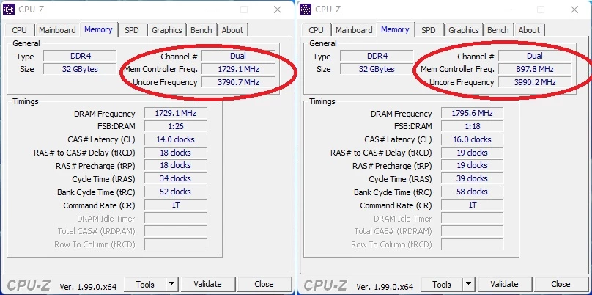Close the right CPU-Z window with X
Viewport: 592px width, 295px height.
pos(574,10)
